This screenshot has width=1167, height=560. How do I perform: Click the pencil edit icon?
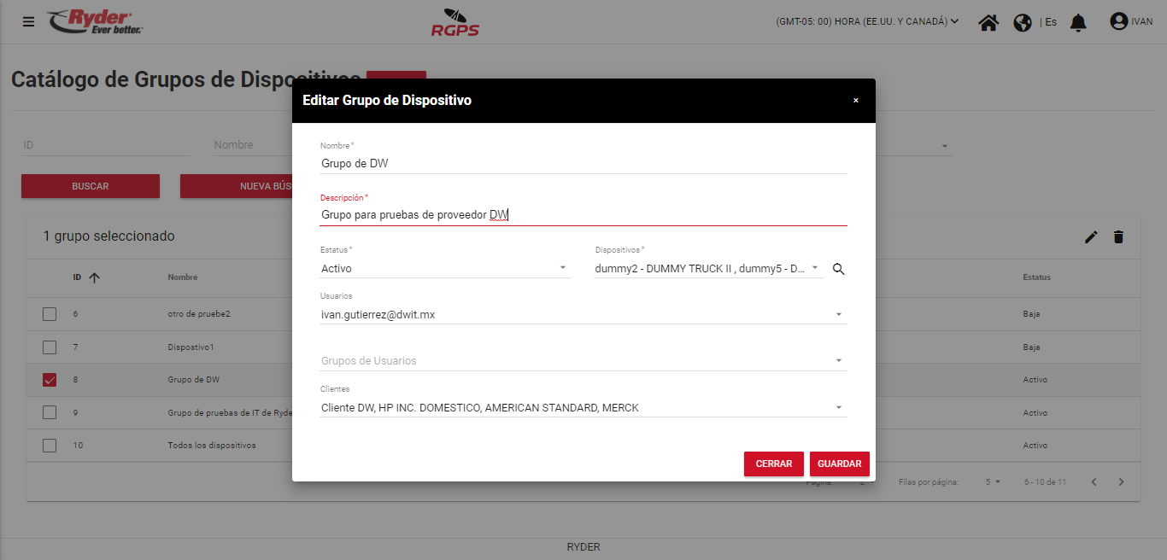[x=1091, y=237]
